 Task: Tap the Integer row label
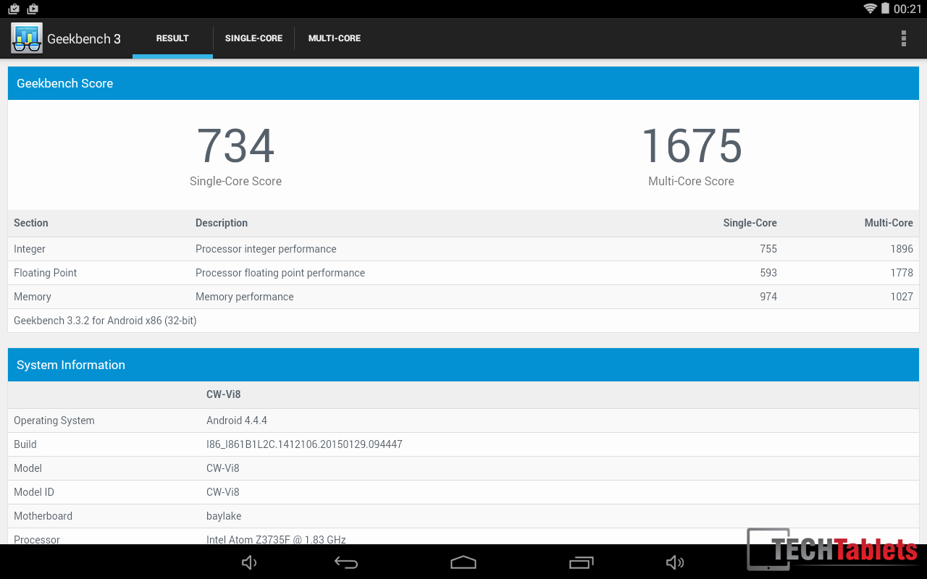click(x=30, y=249)
